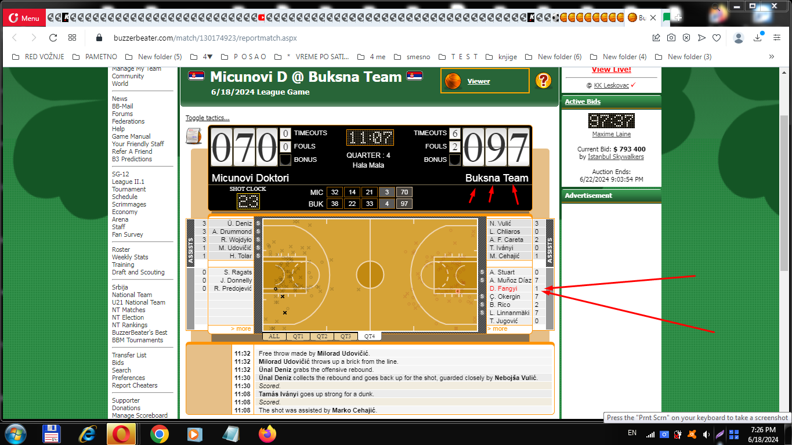
Task: Take a snapshot with the camera icon
Action: (x=671, y=38)
